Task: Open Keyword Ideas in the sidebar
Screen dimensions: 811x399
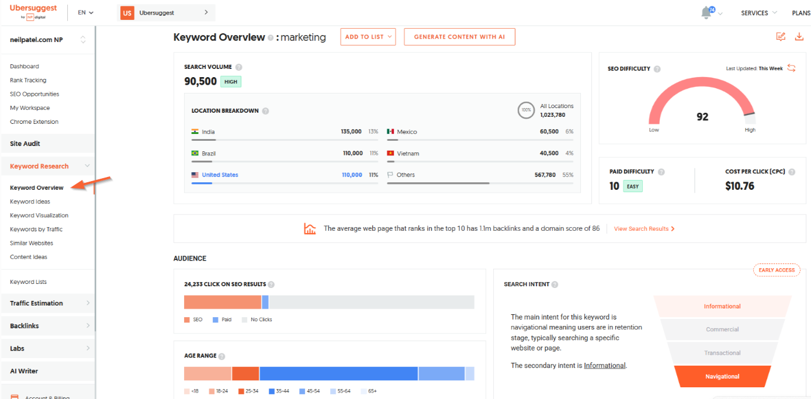Action: [30, 202]
